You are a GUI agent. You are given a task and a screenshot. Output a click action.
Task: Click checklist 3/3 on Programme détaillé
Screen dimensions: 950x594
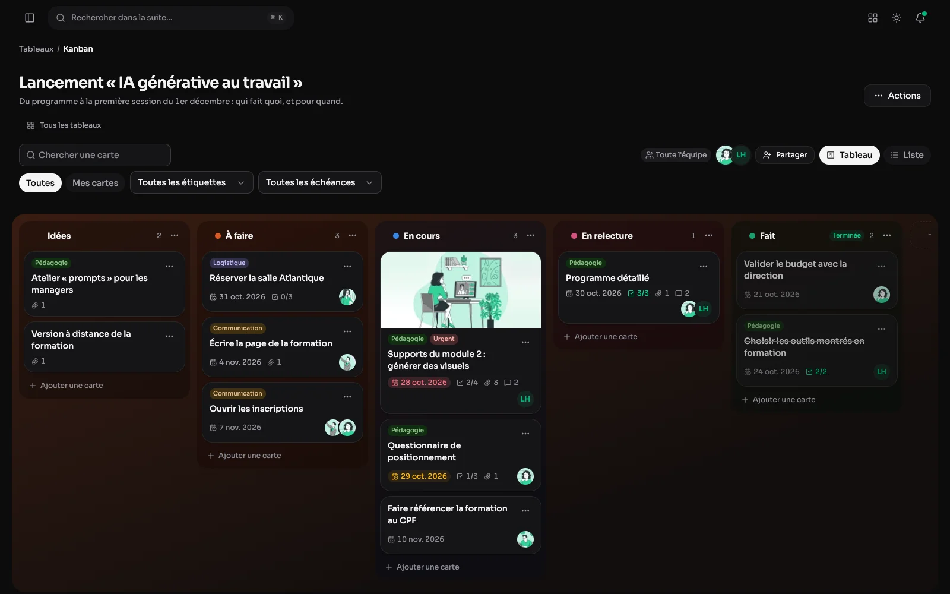click(638, 293)
